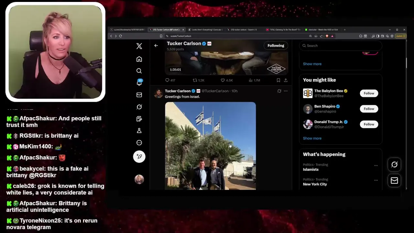This screenshot has height=233, width=414.
Task: View analytics of post showing 1.7M
Action: (x=254, y=80)
